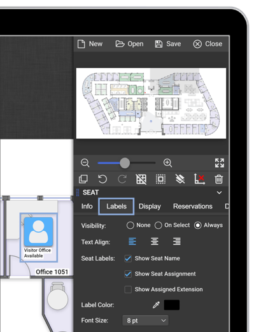Enable Show Assigned Extension checkbox

[x=128, y=289]
